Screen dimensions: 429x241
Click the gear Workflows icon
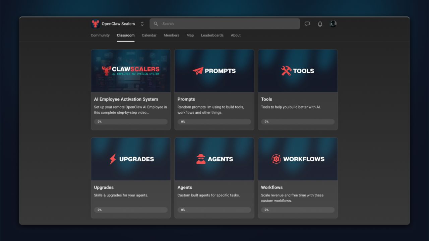point(276,159)
